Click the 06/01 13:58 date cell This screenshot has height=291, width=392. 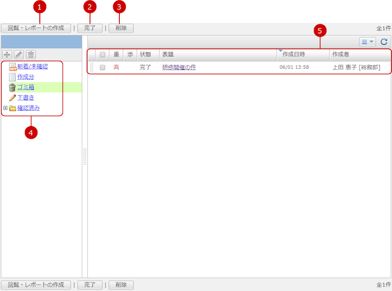pos(294,67)
